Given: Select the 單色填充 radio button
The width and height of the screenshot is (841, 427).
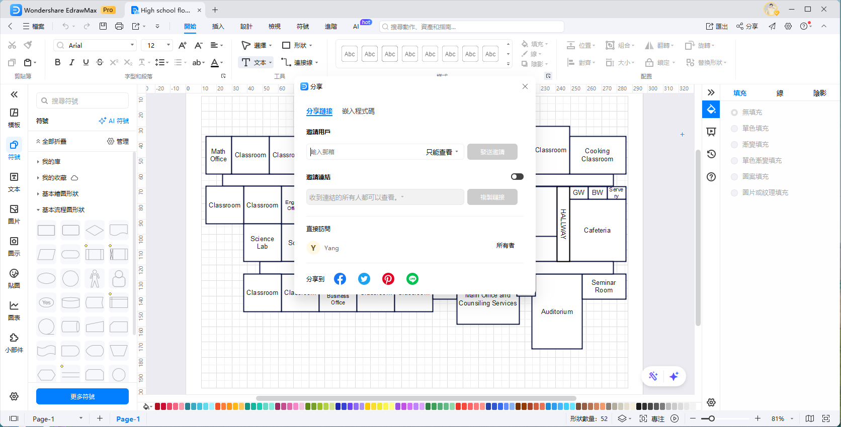Looking at the screenshot, I should coord(734,129).
